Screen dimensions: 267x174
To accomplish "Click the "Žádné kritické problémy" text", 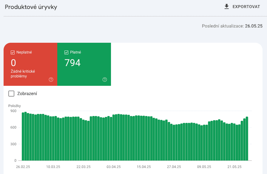I will (x=23, y=74).
